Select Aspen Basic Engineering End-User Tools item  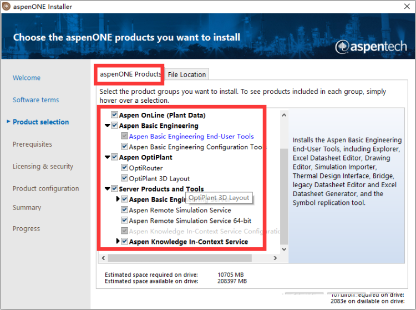191,136
